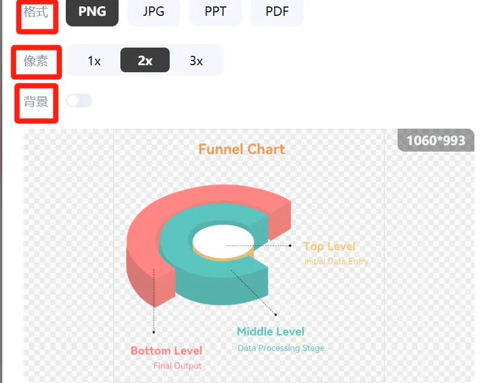Pick the PPT format option
This screenshot has height=383, width=495.
click(215, 12)
